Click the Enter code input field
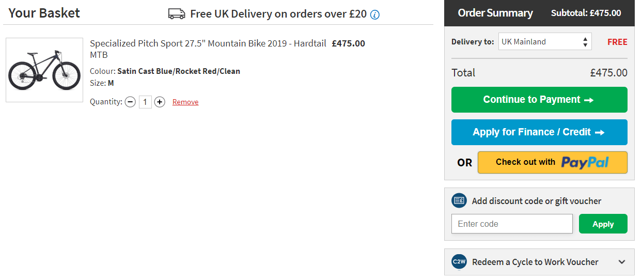 point(512,224)
